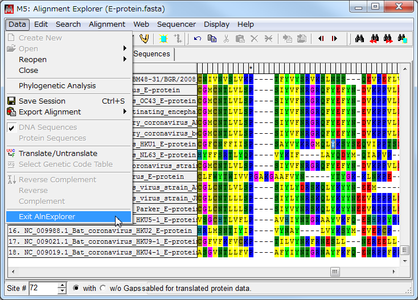
Task: Open the Sequencer menu
Action: point(176,24)
